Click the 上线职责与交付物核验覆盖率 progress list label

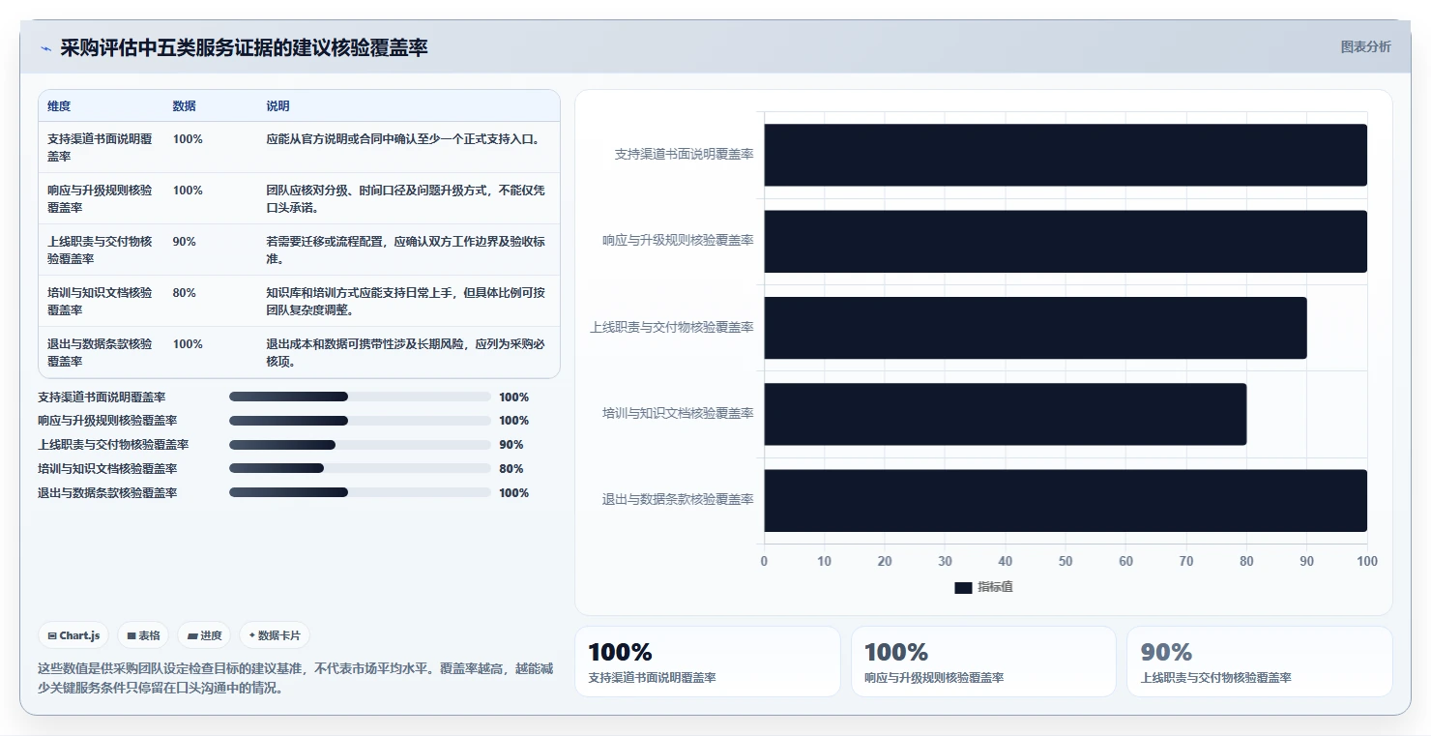coord(113,445)
